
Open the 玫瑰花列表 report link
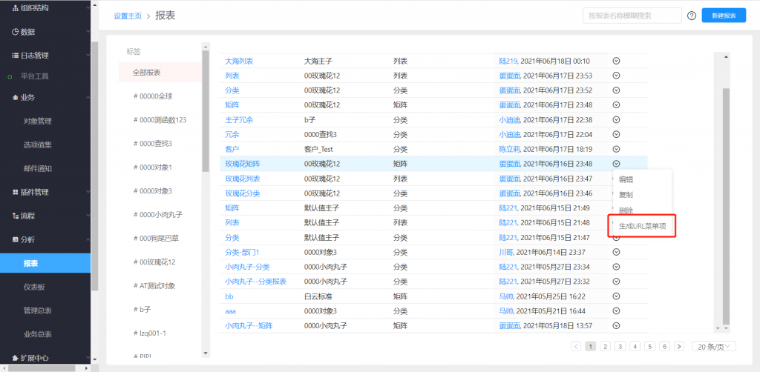243,179
